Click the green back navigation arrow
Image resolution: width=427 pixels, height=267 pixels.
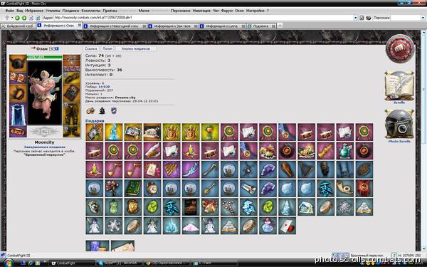(17, 18)
